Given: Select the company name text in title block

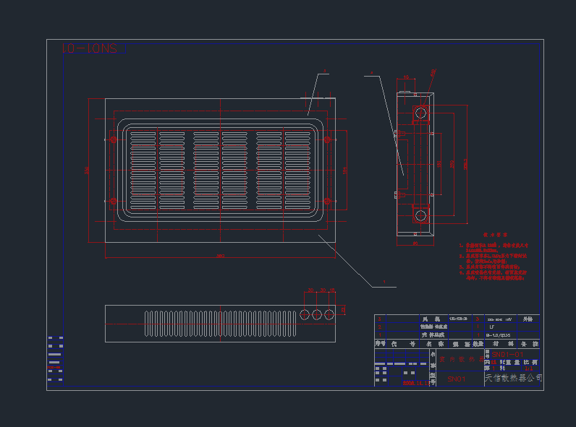Looking at the screenshot, I should (513, 377).
